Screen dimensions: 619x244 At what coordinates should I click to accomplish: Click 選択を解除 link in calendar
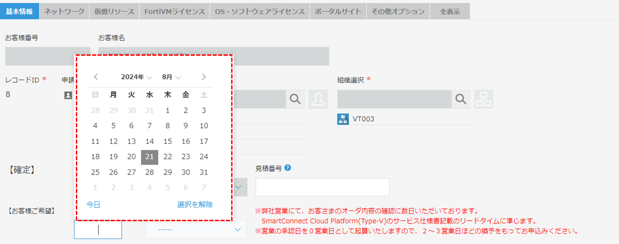[x=195, y=205]
